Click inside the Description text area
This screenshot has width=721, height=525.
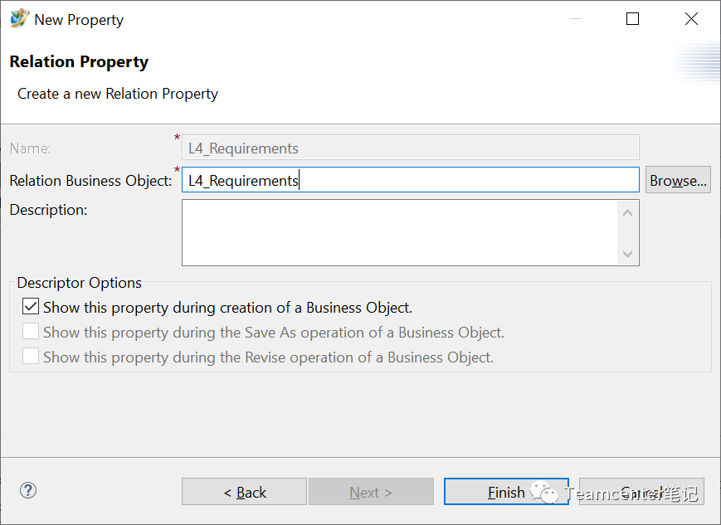400,232
